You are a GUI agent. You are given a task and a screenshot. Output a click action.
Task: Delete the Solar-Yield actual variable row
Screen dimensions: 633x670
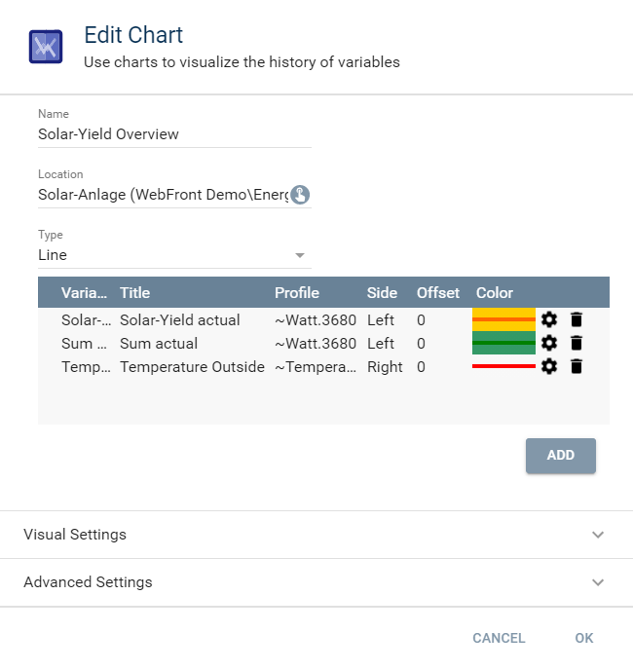tap(577, 319)
